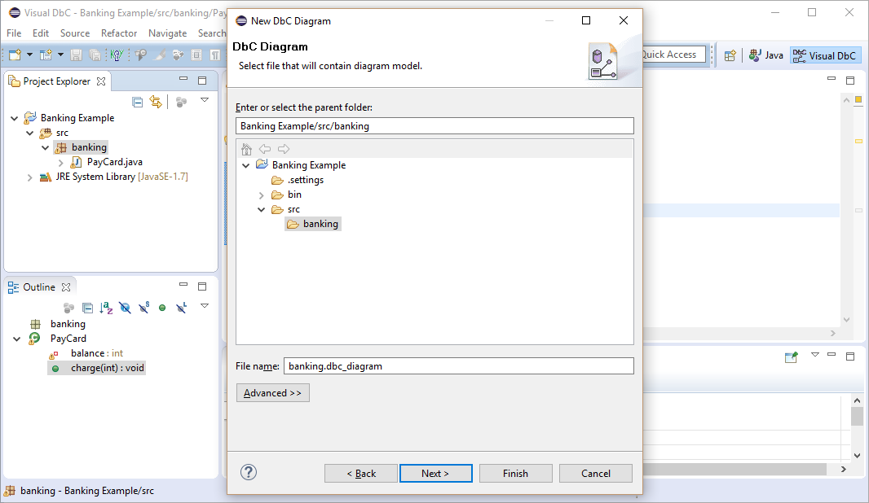The image size is (869, 503).
Task: Click the Open Type toolbar icon
Action: (x=141, y=55)
